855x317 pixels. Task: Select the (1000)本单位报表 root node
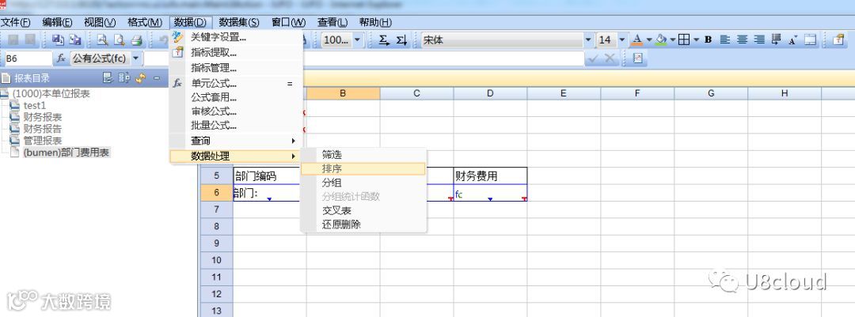click(51, 94)
